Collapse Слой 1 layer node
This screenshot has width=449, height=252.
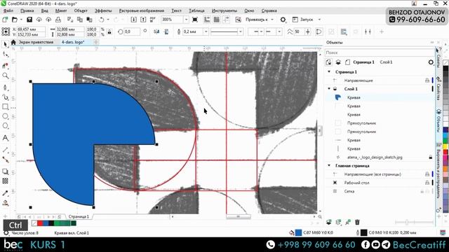pos(329,89)
